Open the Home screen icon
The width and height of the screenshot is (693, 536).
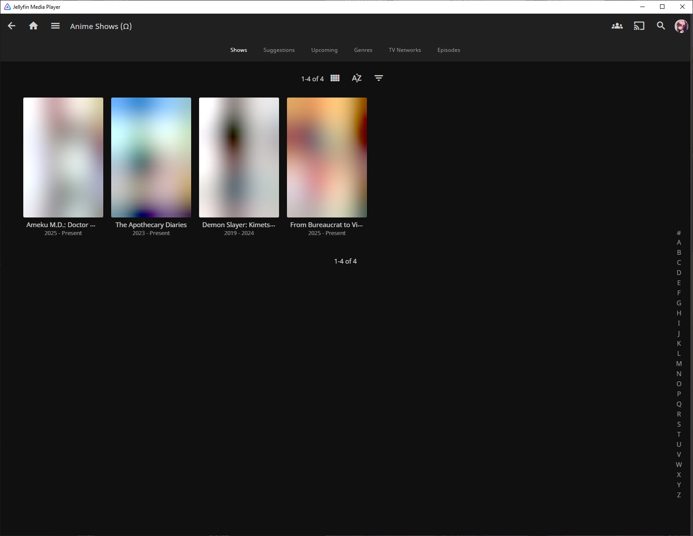click(33, 26)
